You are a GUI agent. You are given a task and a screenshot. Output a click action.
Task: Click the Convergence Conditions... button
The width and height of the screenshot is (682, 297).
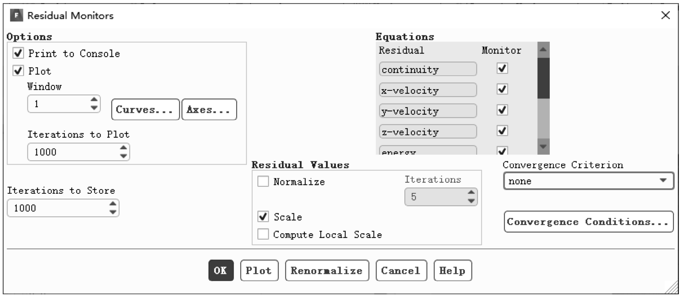(x=588, y=222)
